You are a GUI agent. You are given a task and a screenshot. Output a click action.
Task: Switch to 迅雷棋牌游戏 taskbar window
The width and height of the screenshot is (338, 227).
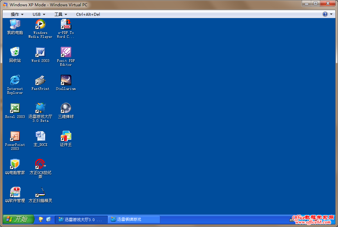click(x=134, y=219)
